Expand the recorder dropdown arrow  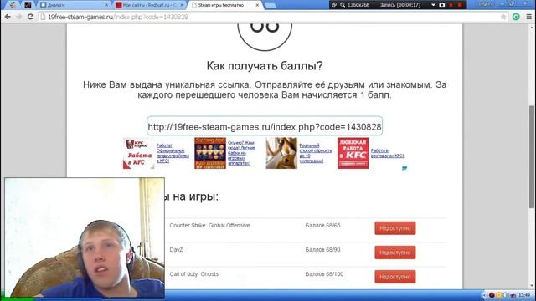tap(433, 5)
